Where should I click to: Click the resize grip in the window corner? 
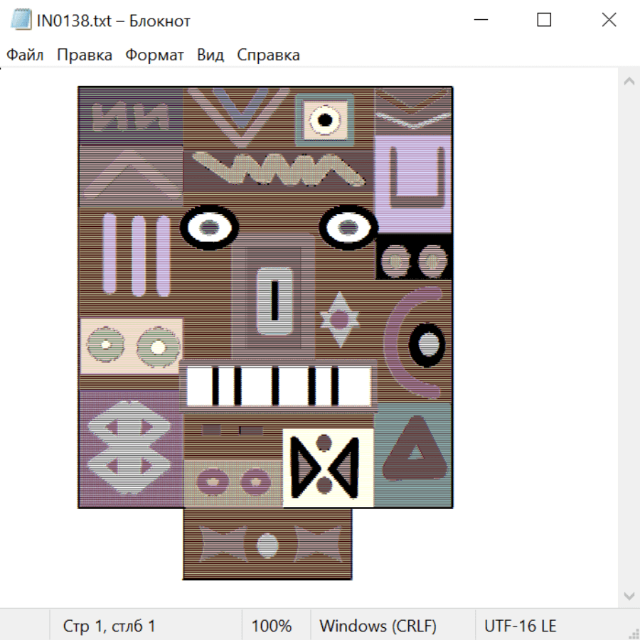click(x=633, y=633)
